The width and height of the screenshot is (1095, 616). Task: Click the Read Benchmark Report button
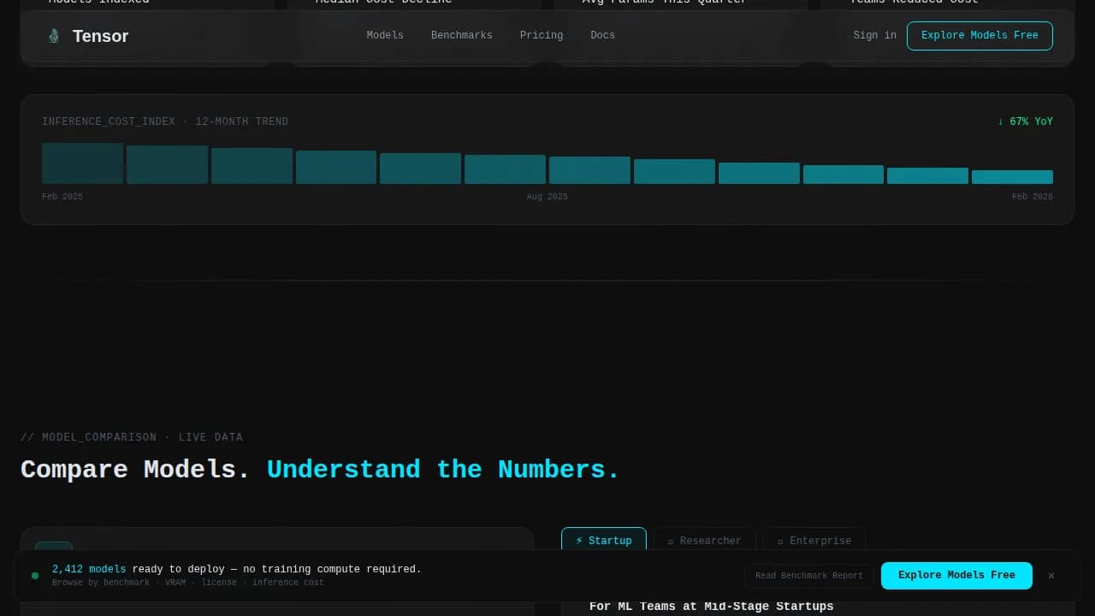pyautogui.click(x=809, y=576)
